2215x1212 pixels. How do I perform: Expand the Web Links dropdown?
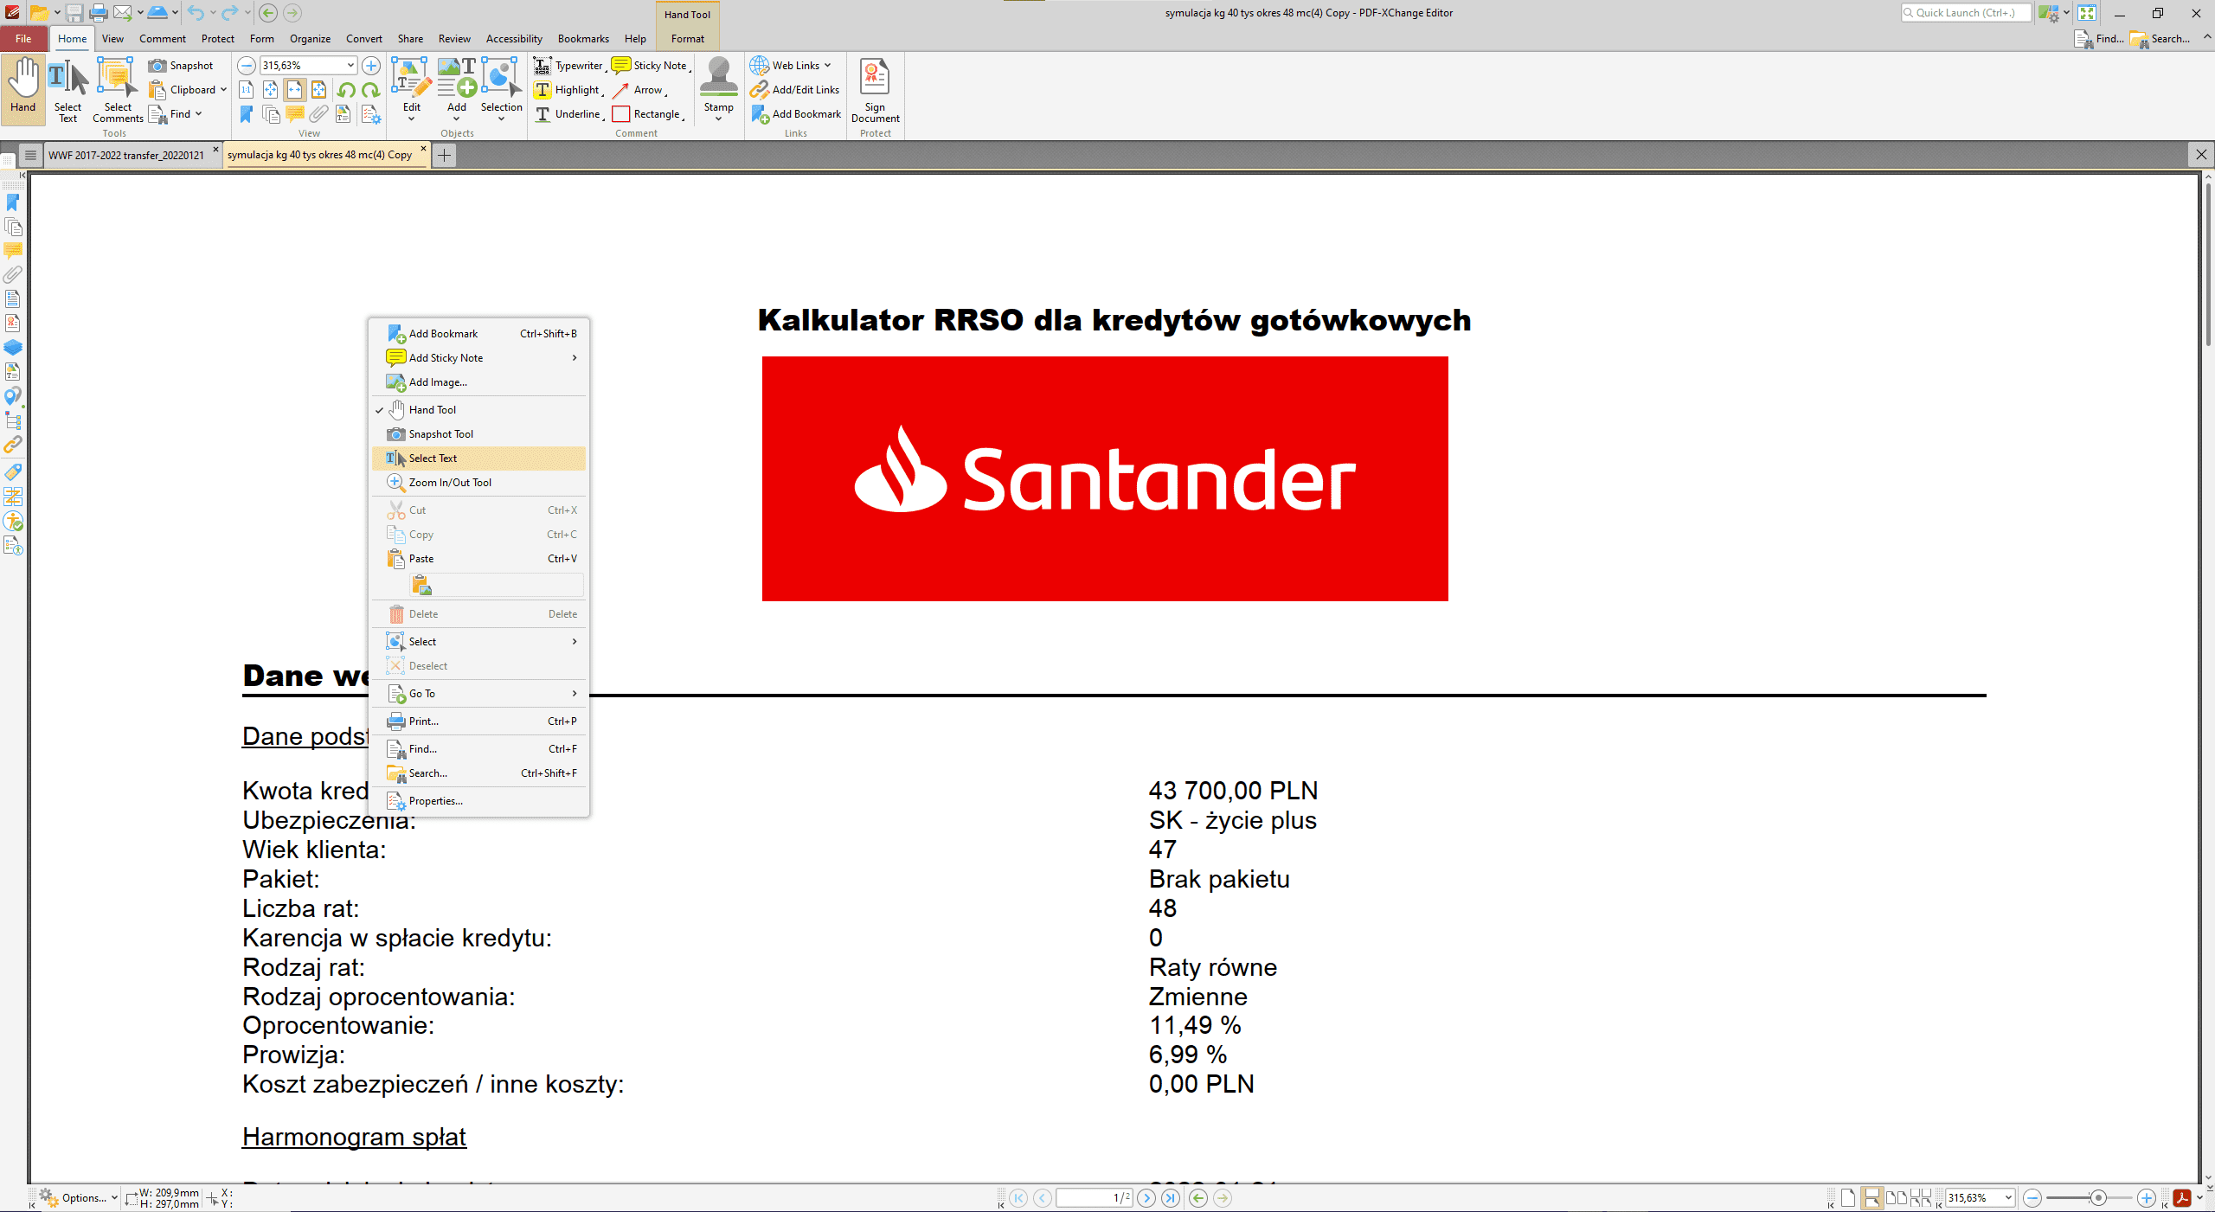pyautogui.click(x=827, y=65)
